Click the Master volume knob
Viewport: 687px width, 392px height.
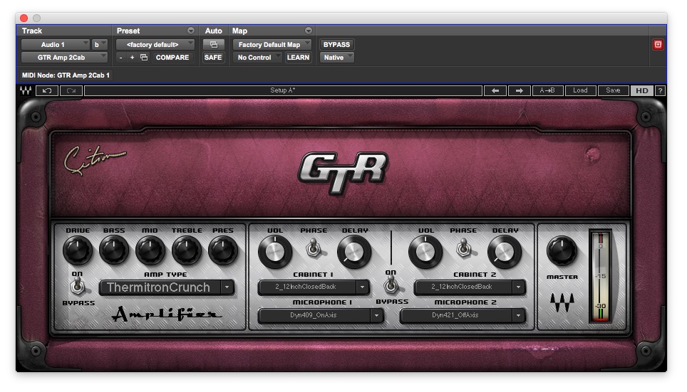[x=562, y=250]
